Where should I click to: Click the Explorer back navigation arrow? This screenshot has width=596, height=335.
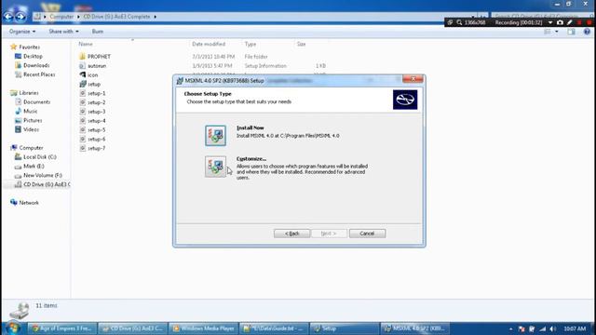8,17
